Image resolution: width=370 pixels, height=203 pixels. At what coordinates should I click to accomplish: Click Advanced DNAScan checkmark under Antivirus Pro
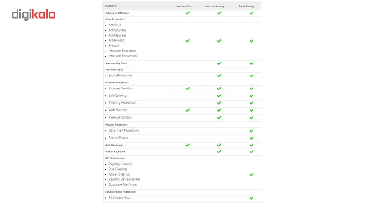187,13
